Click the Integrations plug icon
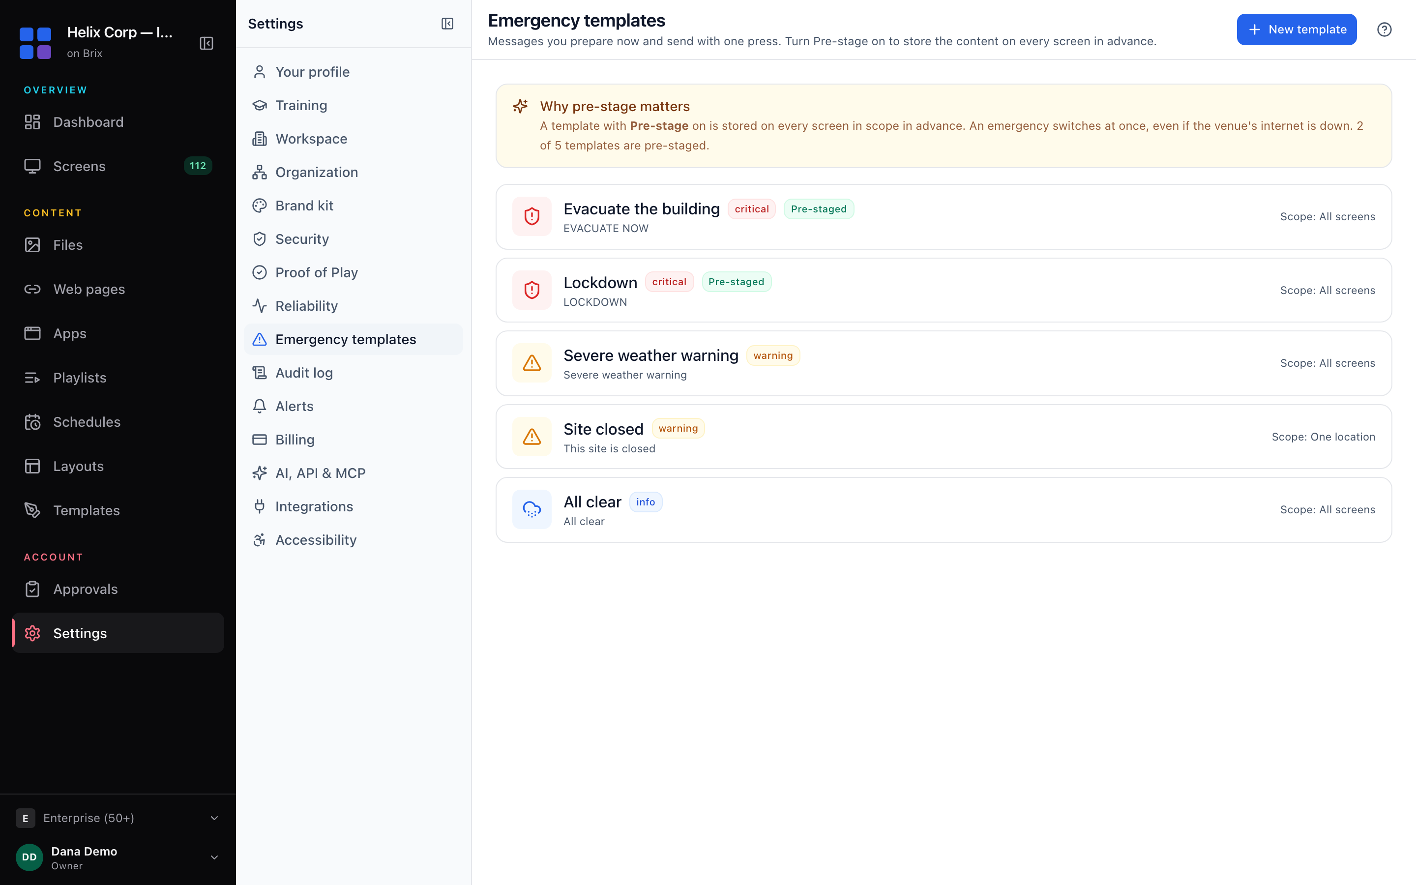The height and width of the screenshot is (885, 1416). pyautogui.click(x=259, y=506)
